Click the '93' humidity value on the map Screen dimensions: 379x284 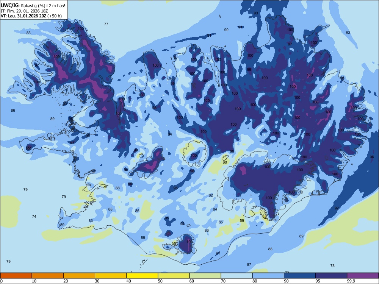256,13
